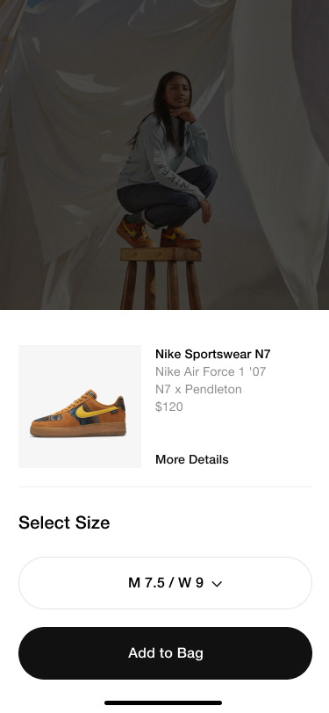Tap the $120 price label
The image size is (329, 713).
(x=169, y=407)
